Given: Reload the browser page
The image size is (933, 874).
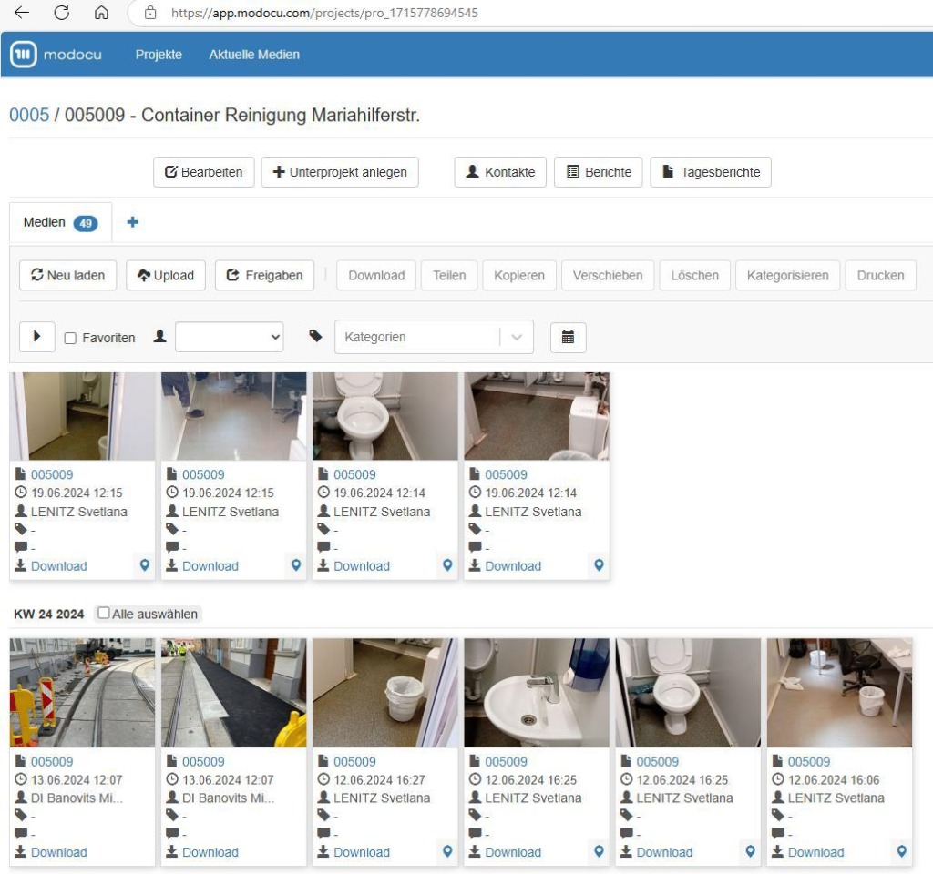Looking at the screenshot, I should (62, 13).
